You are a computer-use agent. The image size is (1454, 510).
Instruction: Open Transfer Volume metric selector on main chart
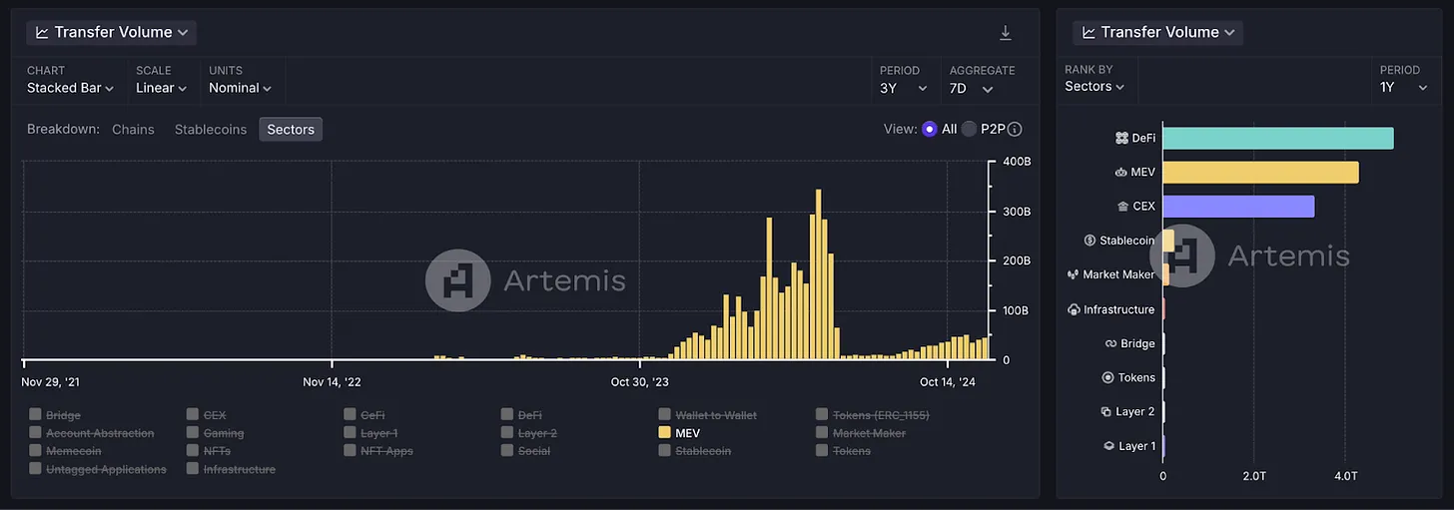point(112,33)
